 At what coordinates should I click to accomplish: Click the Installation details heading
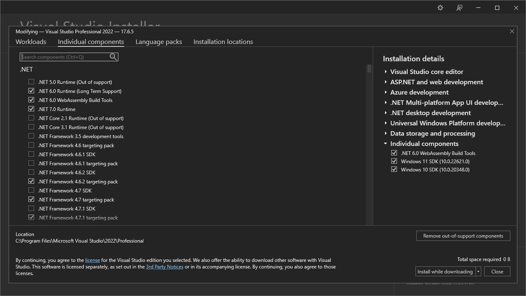coord(413,59)
